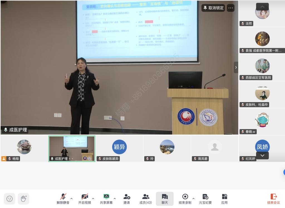This screenshot has width=285, height=208.
Task: Open the members list (成员 43)
Action: pos(146,199)
